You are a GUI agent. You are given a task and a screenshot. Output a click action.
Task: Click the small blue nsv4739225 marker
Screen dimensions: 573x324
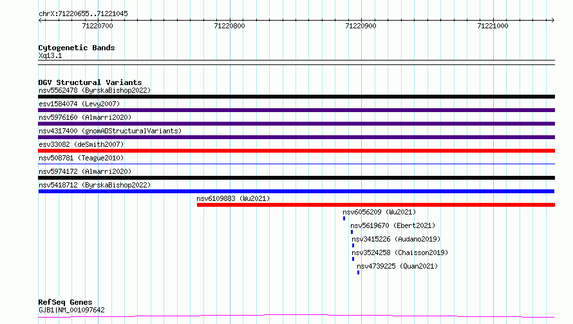click(359, 273)
